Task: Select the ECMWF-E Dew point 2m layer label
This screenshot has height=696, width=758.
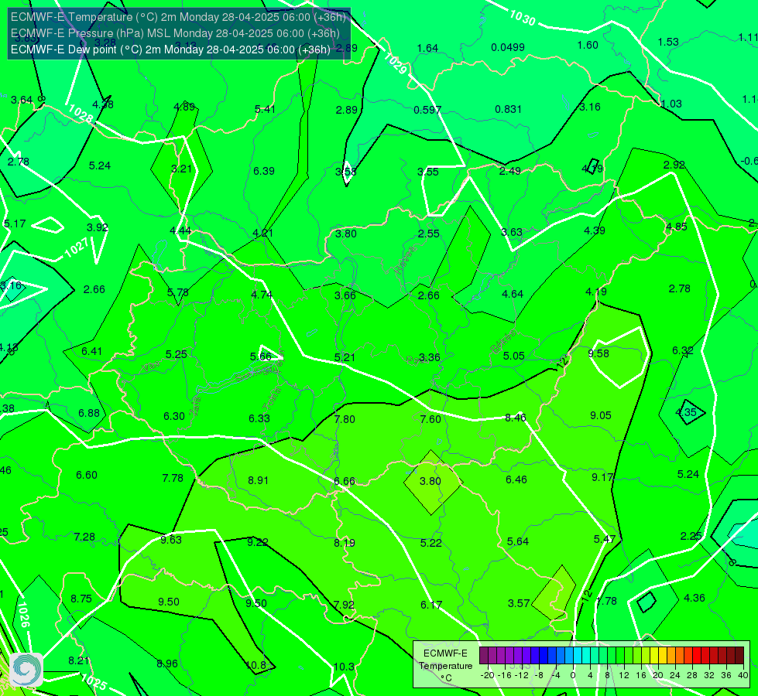Action: coord(170,49)
